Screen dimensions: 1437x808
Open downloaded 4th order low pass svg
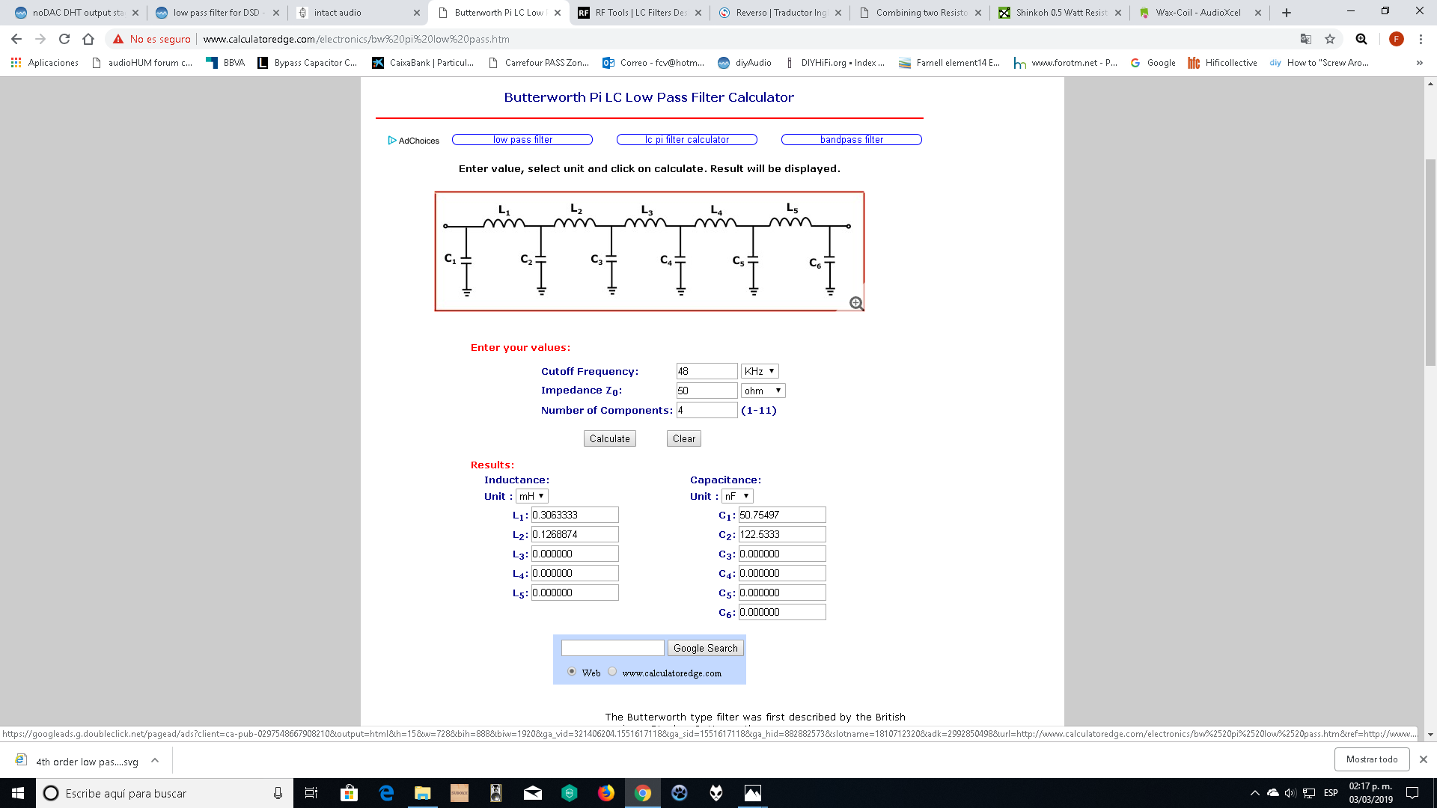click(79, 762)
